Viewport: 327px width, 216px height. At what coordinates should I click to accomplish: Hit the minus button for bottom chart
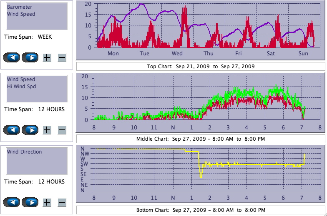click(x=62, y=202)
